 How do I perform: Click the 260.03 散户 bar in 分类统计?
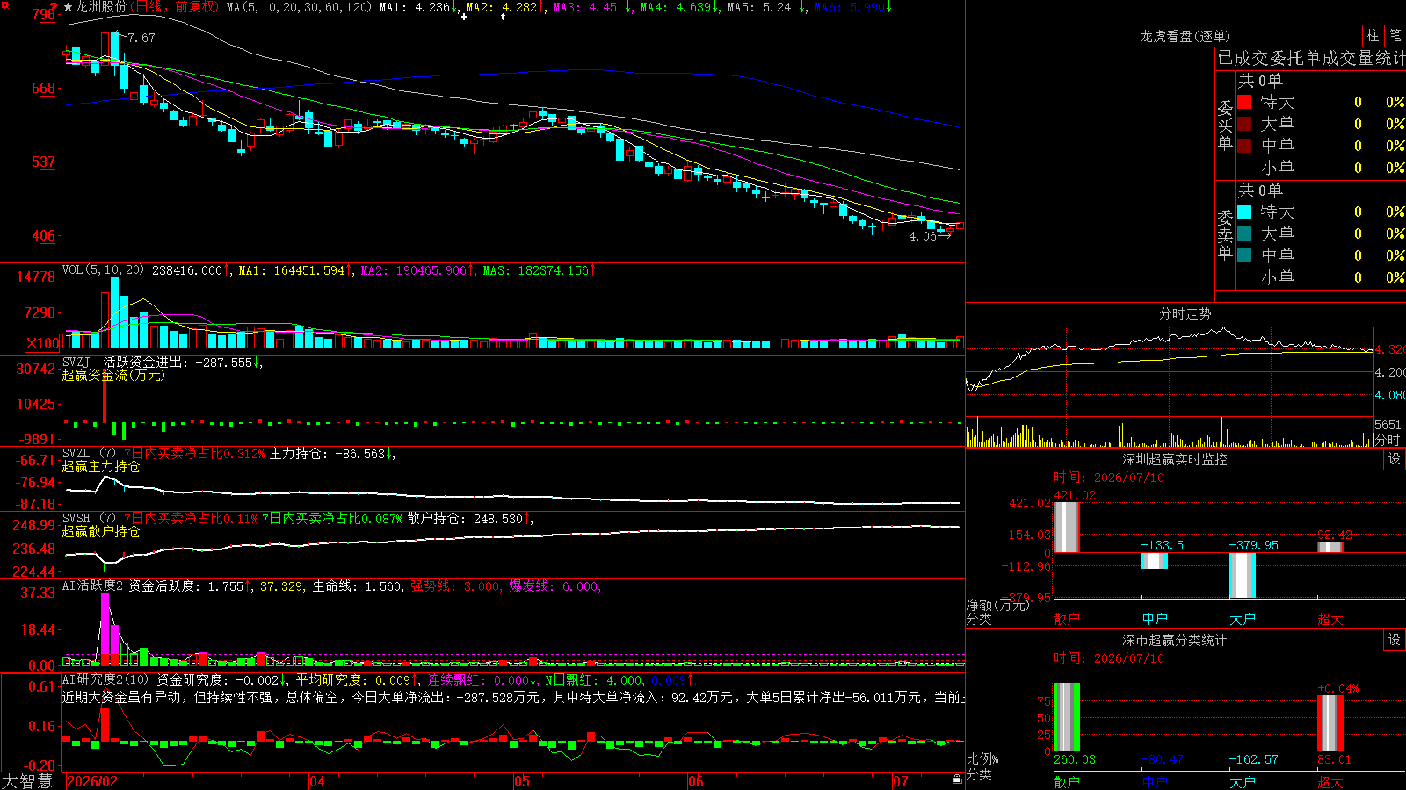point(1067,717)
